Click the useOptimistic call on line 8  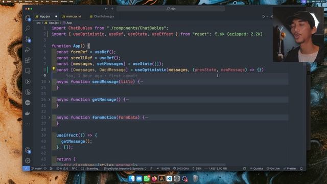tap(150, 70)
